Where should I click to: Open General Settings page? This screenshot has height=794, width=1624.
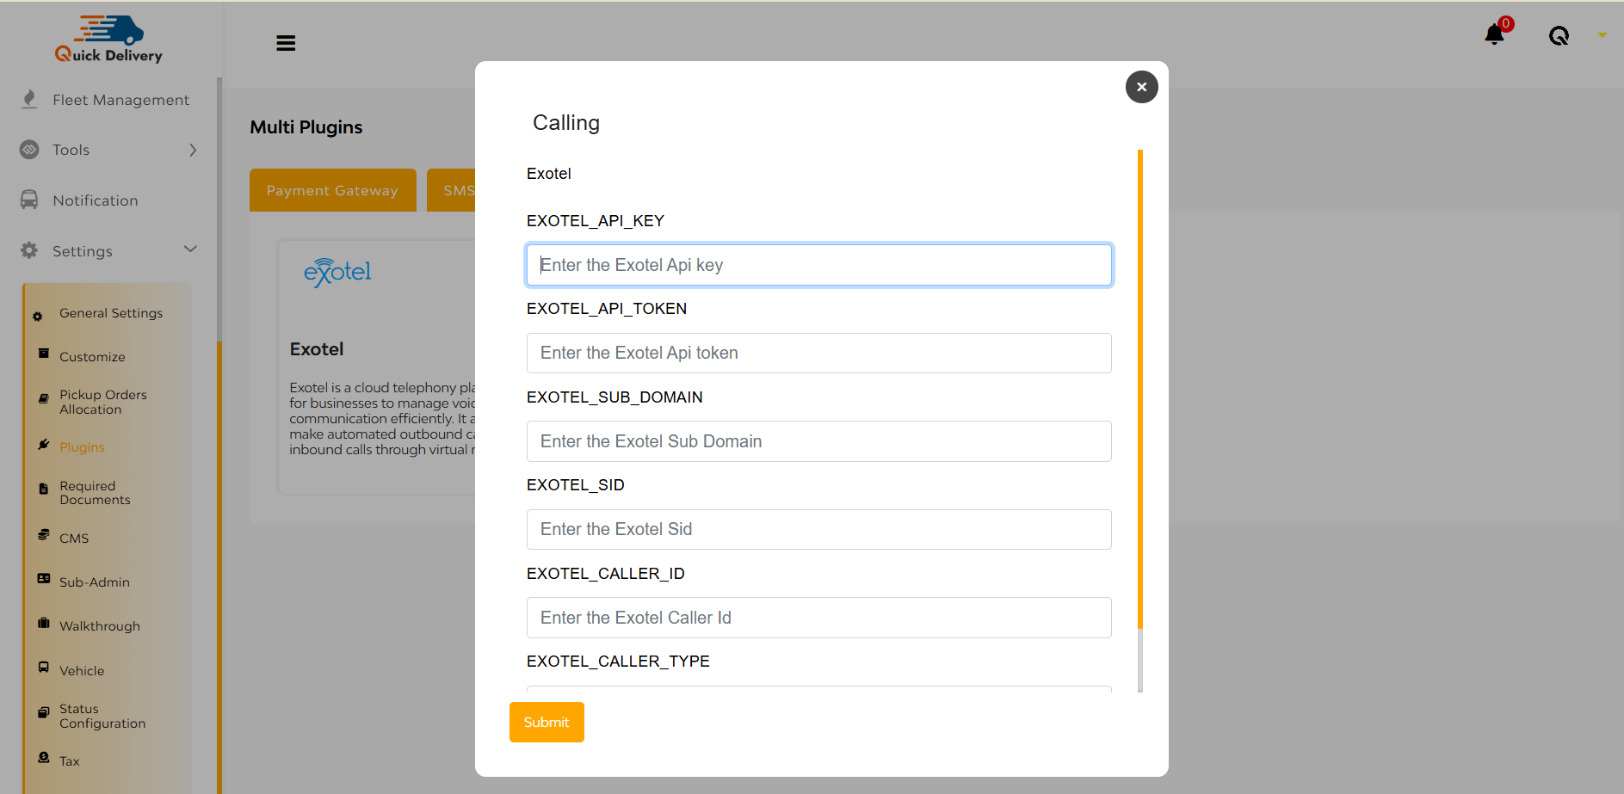coord(111,313)
